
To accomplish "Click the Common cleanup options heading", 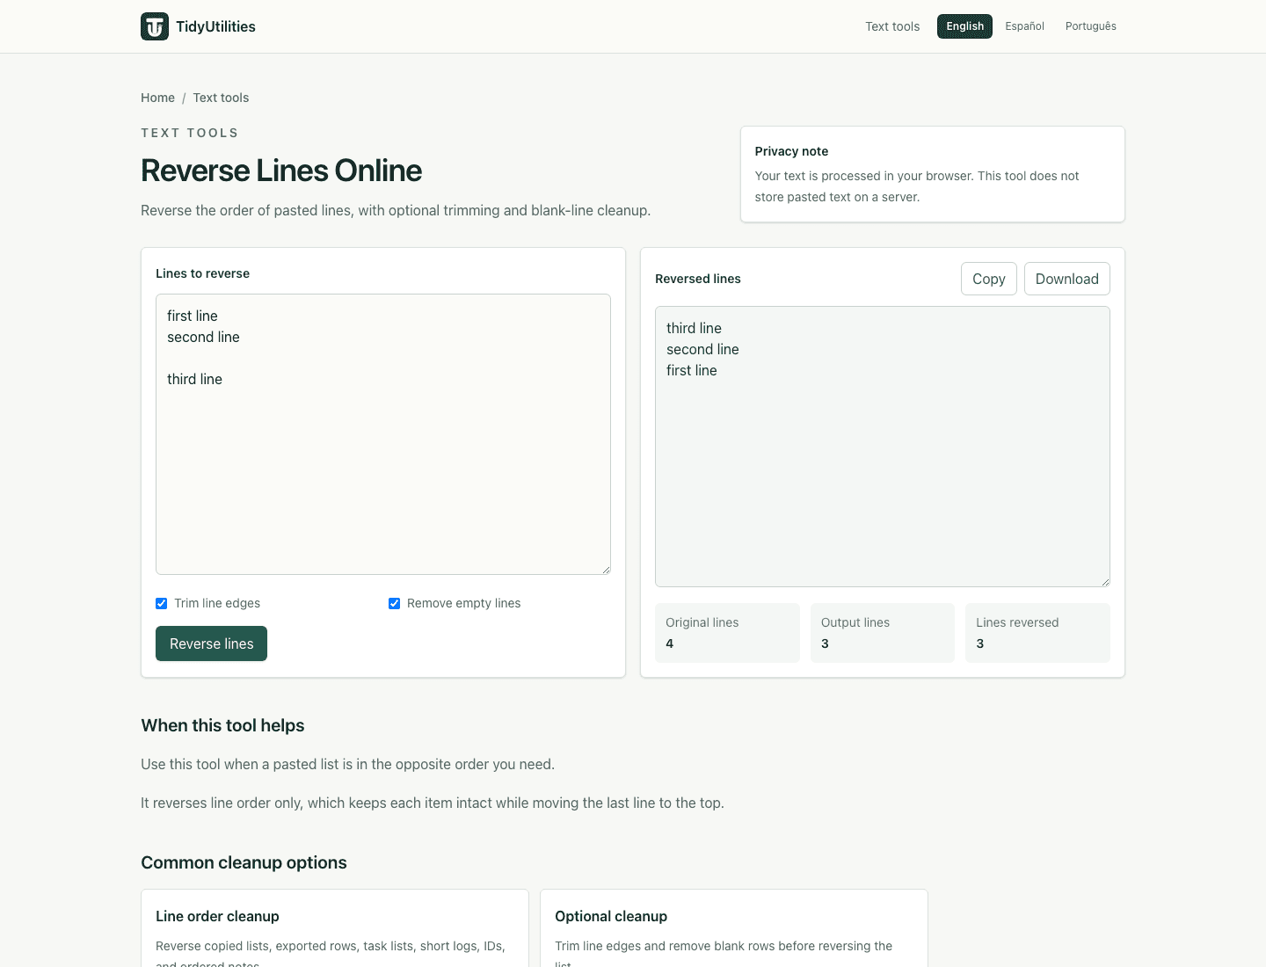I will point(244,862).
